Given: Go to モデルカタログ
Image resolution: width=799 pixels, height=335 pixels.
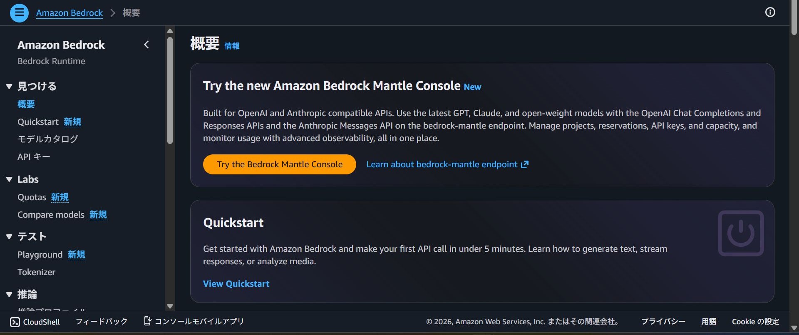Looking at the screenshot, I should click(x=48, y=139).
